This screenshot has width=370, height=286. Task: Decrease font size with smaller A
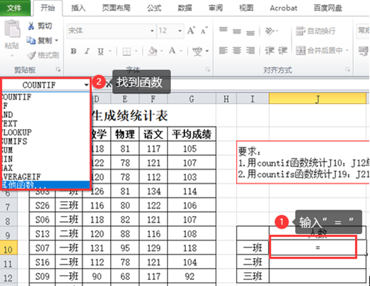tap(204, 30)
